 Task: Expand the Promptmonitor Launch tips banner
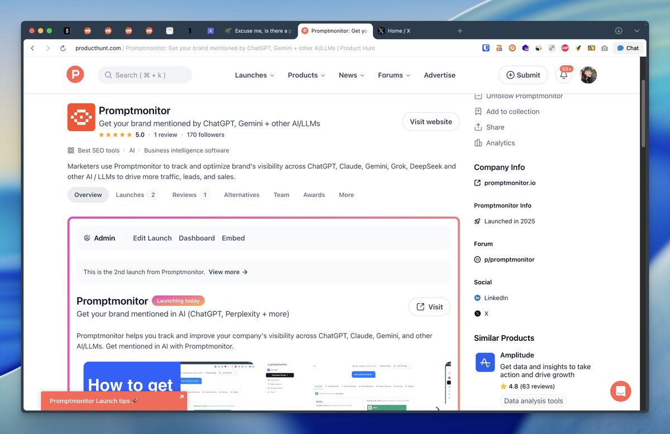114,401
